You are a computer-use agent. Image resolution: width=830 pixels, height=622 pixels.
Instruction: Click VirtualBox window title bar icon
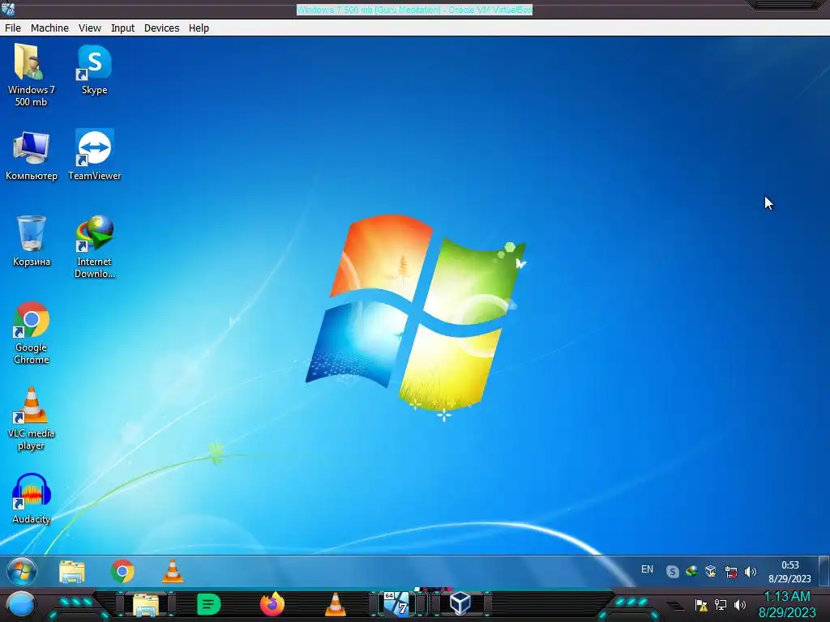8,8
